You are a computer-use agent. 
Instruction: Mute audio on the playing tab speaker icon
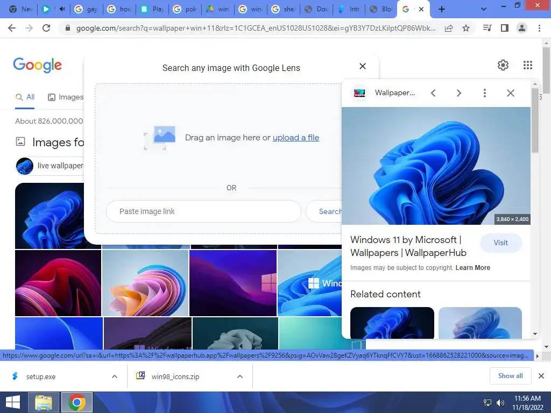[x=62, y=10]
